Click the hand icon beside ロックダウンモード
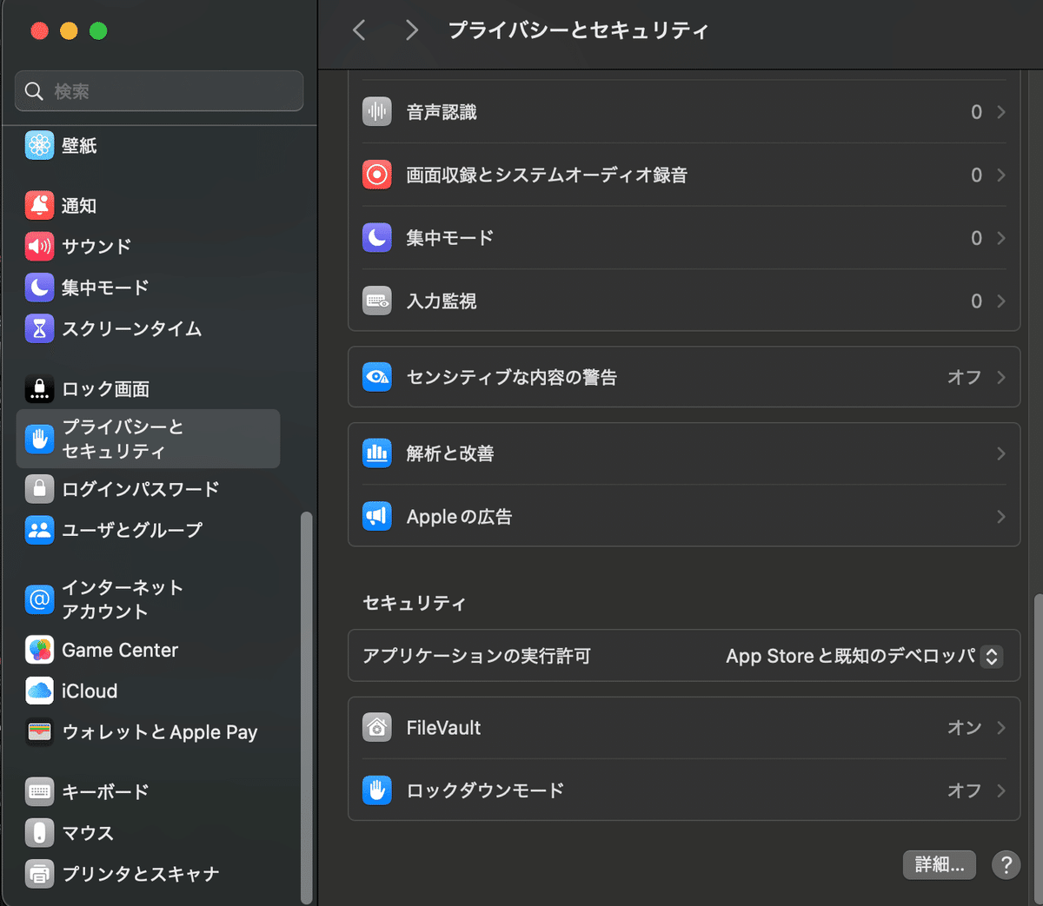 coord(376,790)
